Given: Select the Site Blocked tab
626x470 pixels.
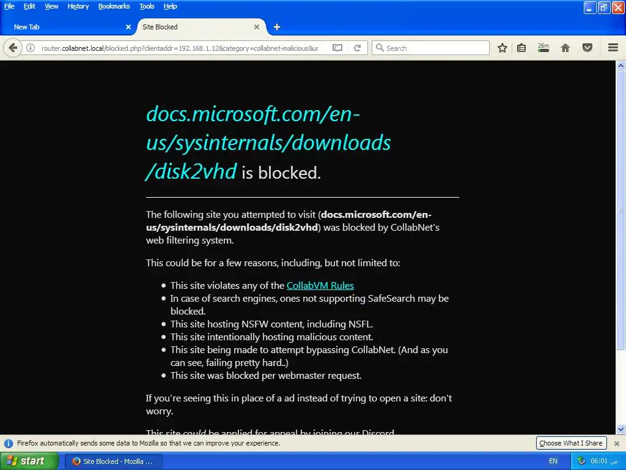Looking at the screenshot, I should coord(201,27).
